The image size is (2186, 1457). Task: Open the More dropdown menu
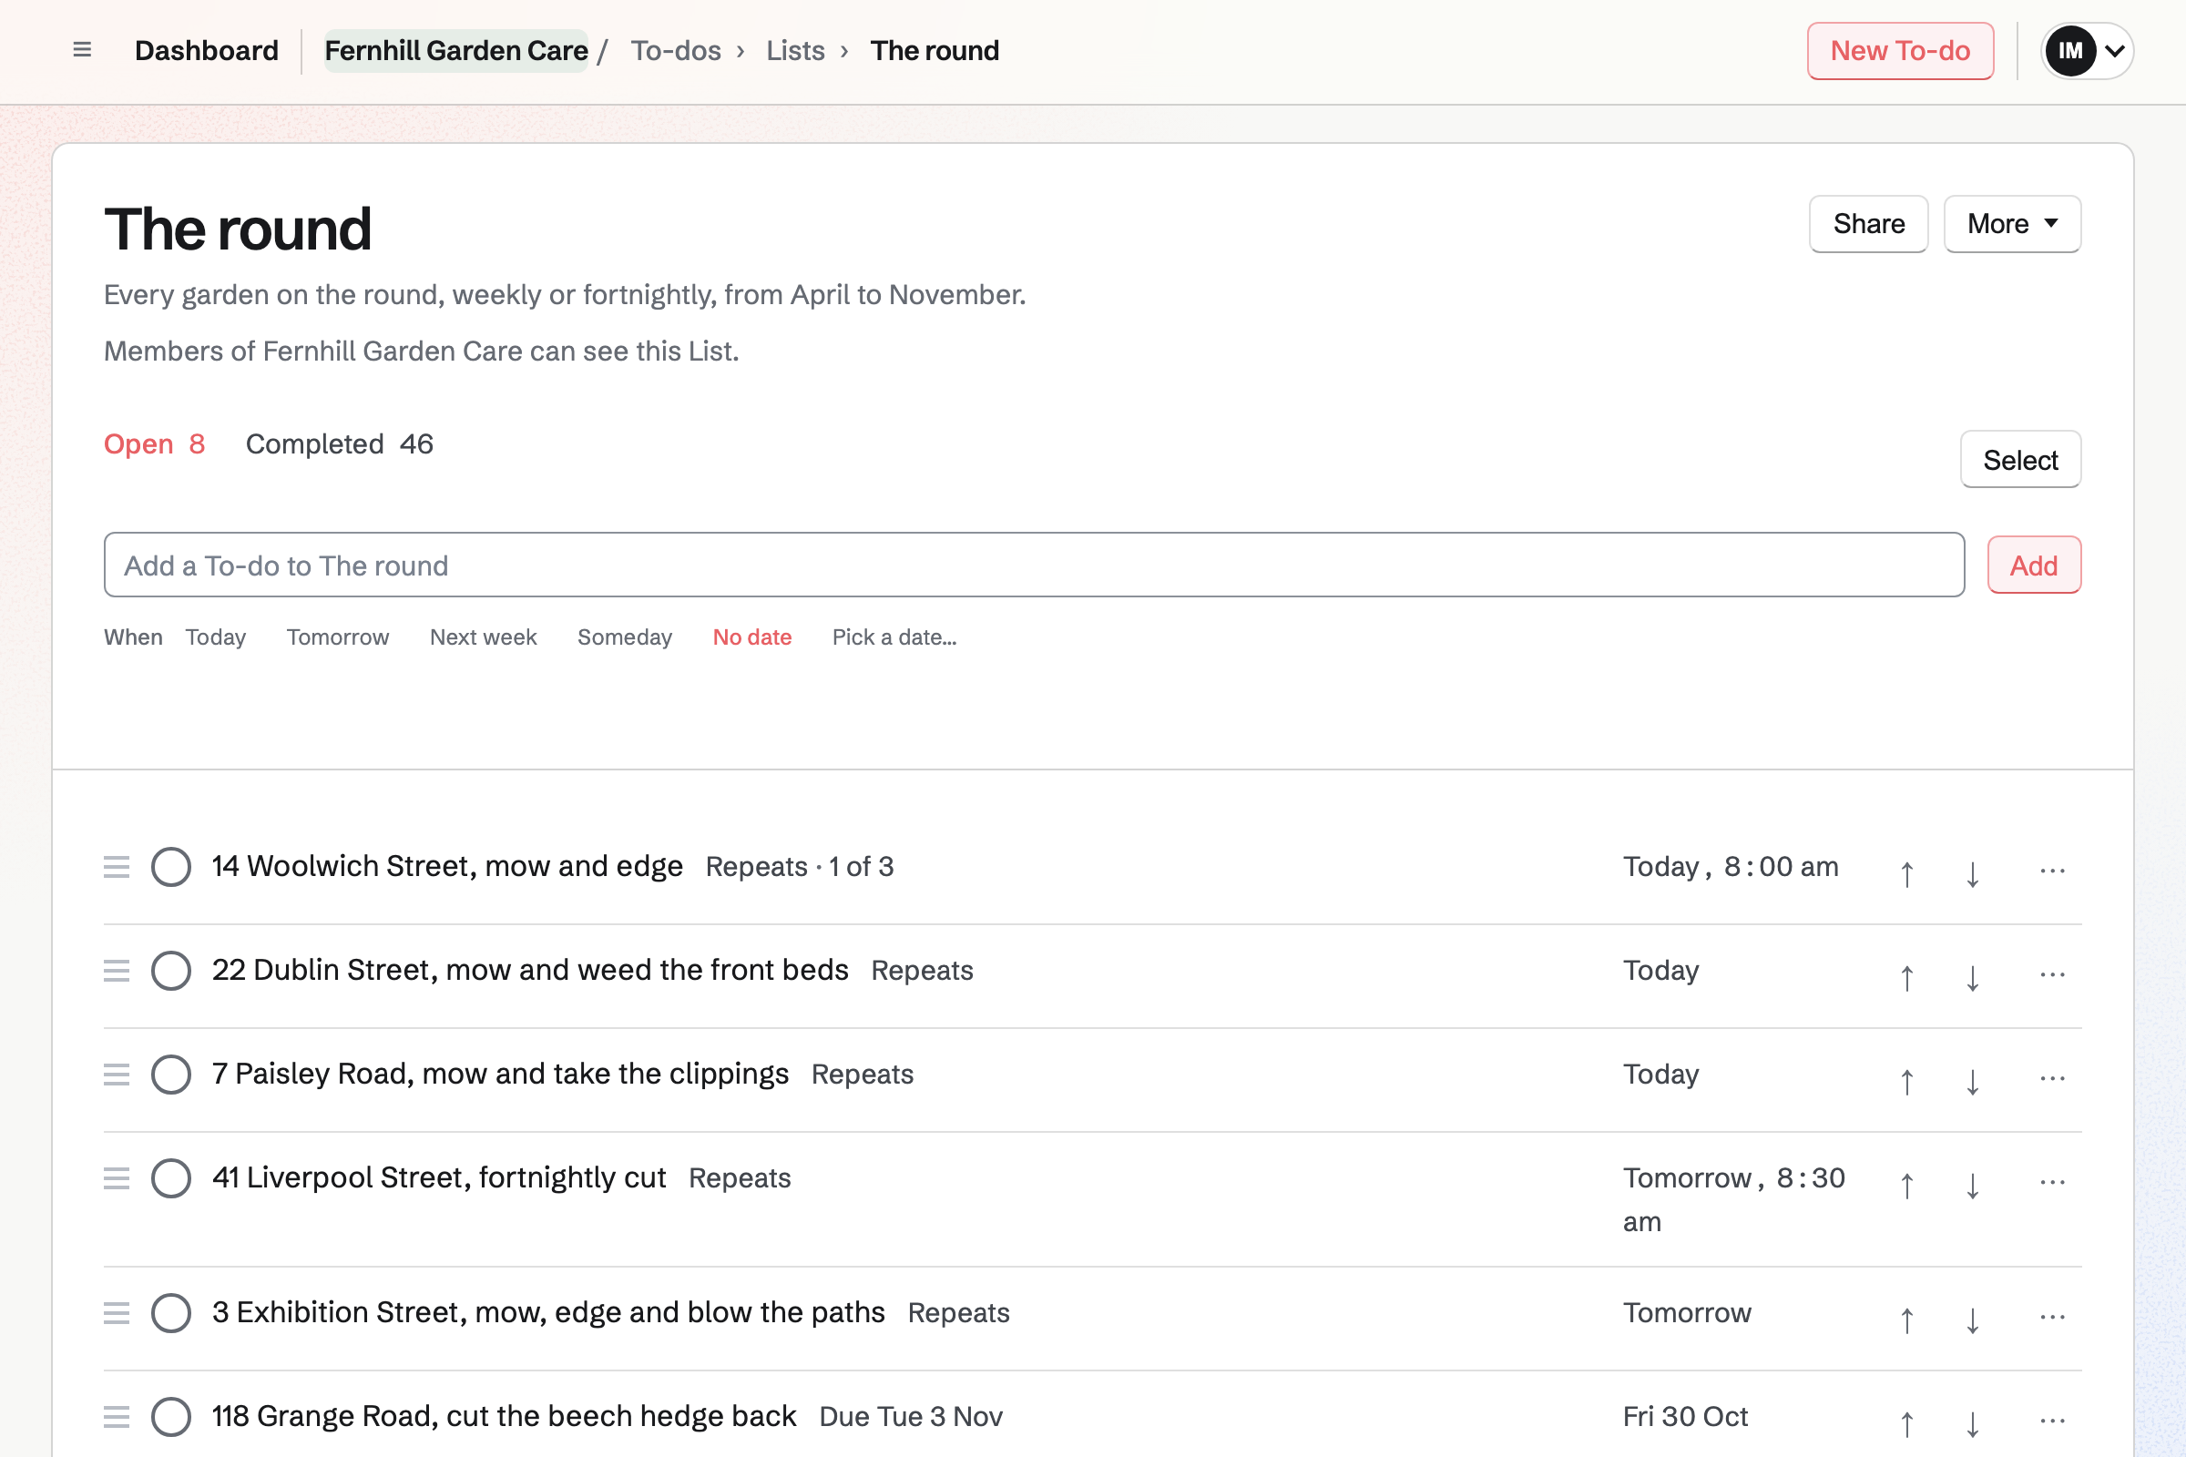click(2012, 224)
